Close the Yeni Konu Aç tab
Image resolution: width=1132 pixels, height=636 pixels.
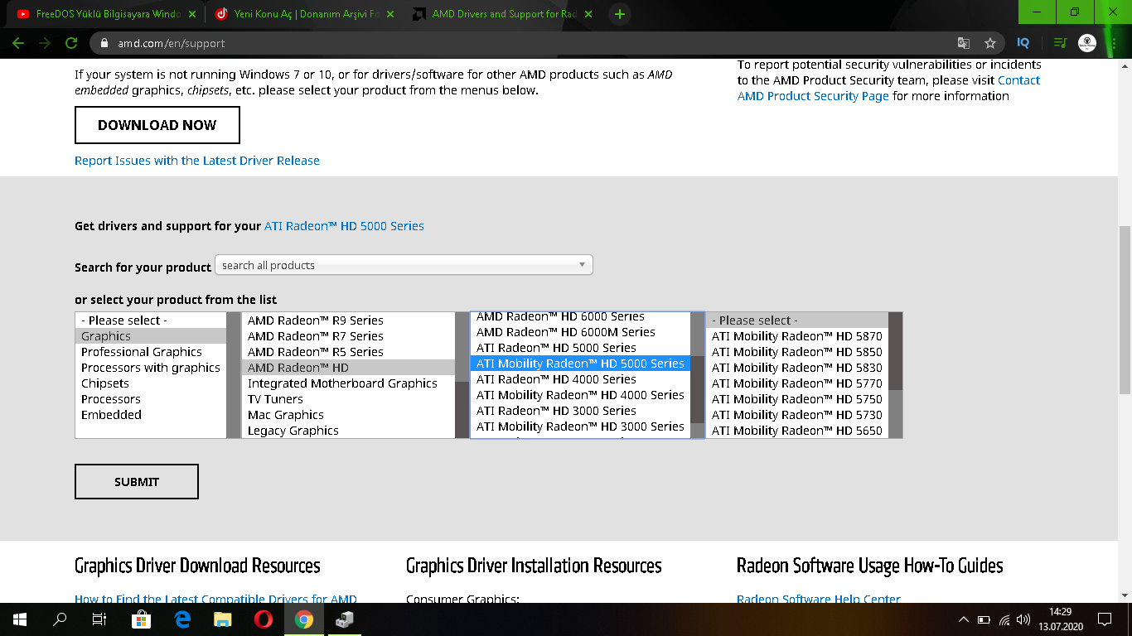[390, 14]
